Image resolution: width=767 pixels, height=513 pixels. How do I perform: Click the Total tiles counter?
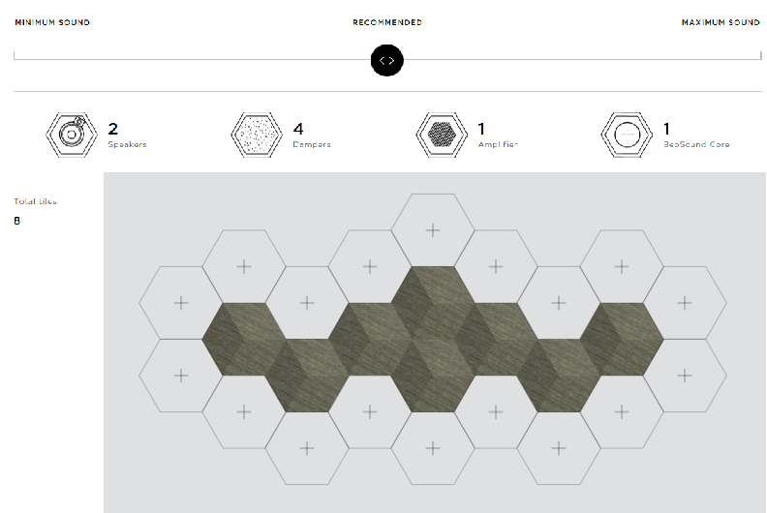point(17,222)
